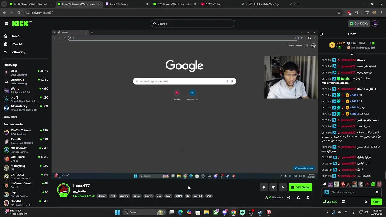Open EA Sports FC 26 category link
This screenshot has height=217, width=386.
point(84,196)
